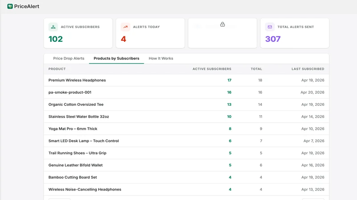Click the PriceAlert app title text
Screen dimensions: 357x200
click(27, 6)
